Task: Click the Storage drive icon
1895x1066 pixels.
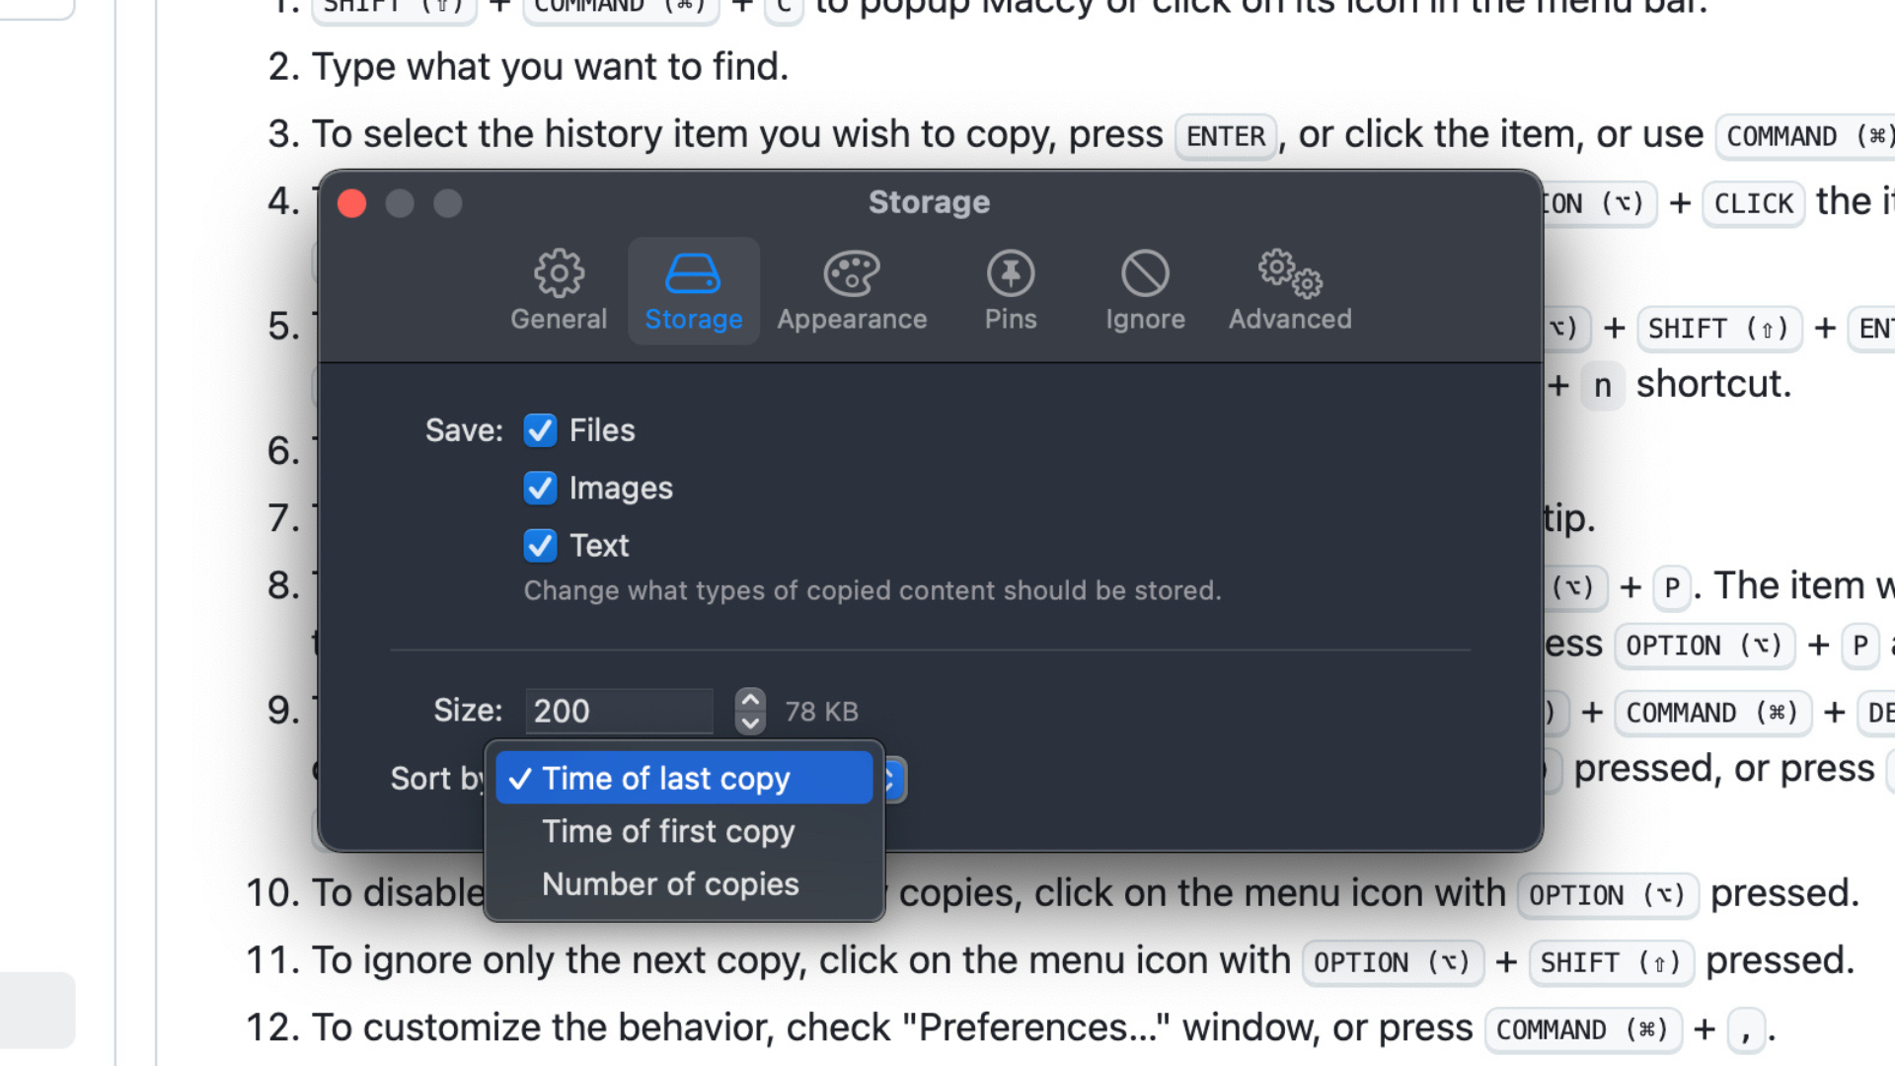Action: pyautogui.click(x=693, y=272)
